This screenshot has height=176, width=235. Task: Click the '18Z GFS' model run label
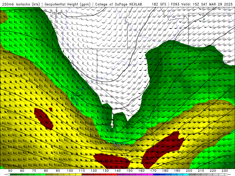tap(159, 4)
